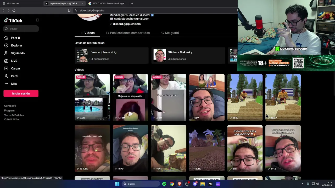Bookmark this page with the bookmark icon
Screen dimensions: 335x188
point(69,10)
